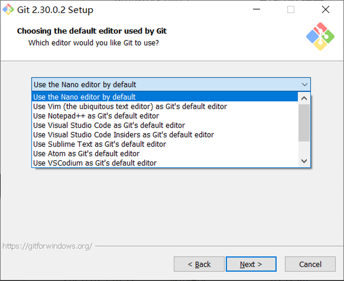344x281 pixels.
Task: Open the gitforwindows.org link
Action: click(x=47, y=246)
